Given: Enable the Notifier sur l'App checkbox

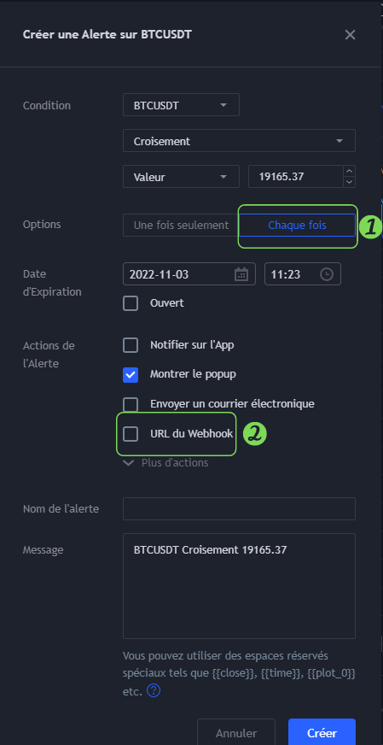Looking at the screenshot, I should (131, 345).
